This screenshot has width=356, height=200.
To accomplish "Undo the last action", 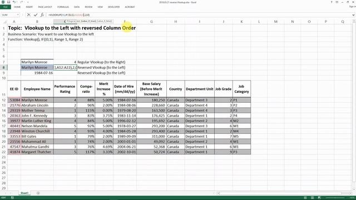I will click(14, 2).
